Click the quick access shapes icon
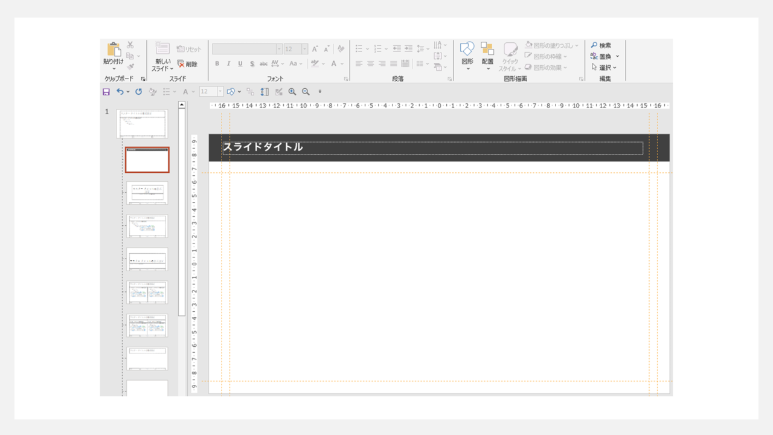 click(x=231, y=92)
